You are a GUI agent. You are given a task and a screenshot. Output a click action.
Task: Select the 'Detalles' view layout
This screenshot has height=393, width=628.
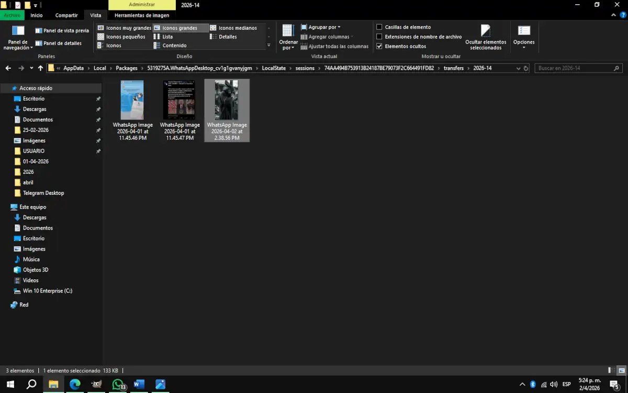[226, 37]
